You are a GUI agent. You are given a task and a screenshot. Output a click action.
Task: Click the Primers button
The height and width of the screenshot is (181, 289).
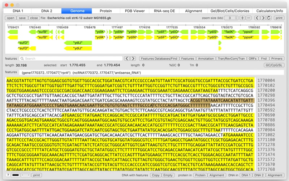click(277, 59)
